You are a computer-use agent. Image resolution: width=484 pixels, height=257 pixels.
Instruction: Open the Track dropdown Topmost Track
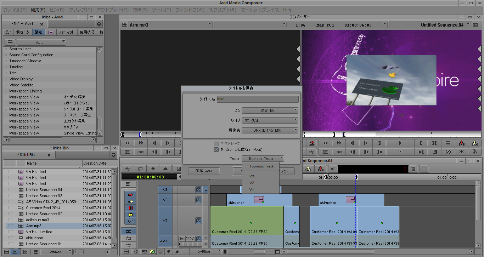click(x=263, y=159)
